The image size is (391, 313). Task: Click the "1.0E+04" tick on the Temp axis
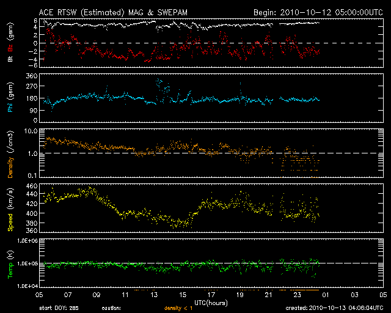pyautogui.click(x=27, y=286)
